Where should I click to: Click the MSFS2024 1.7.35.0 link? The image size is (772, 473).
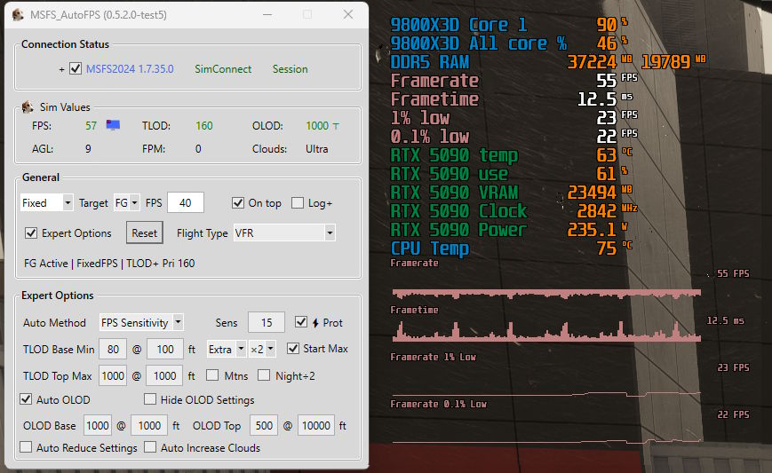(x=130, y=69)
